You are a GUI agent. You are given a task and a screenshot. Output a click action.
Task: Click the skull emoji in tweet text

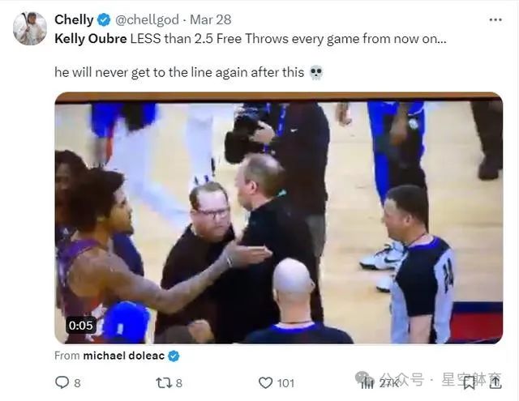[316, 72]
